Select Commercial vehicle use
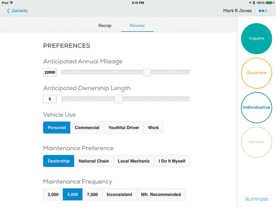This screenshot has height=207, width=276. pyautogui.click(x=87, y=128)
